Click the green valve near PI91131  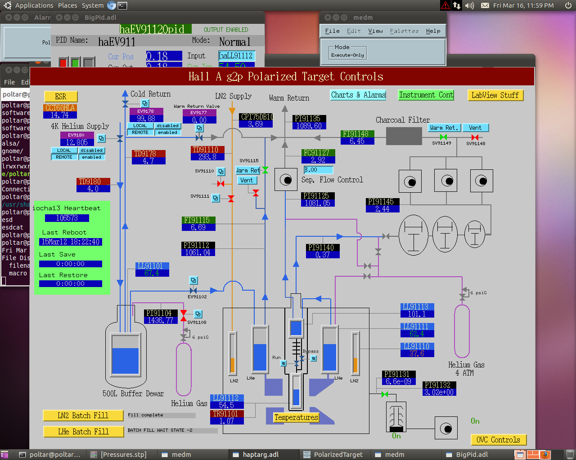[384, 394]
